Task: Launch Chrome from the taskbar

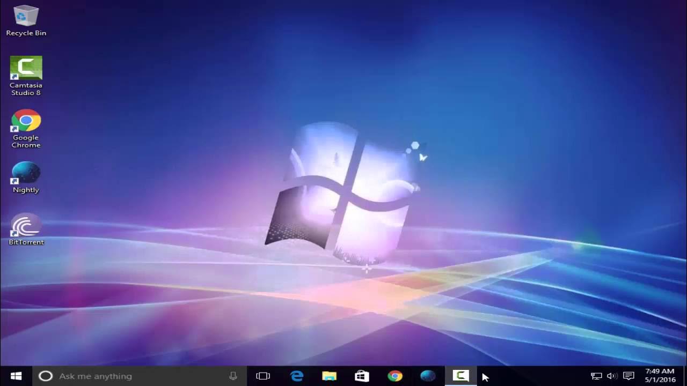Action: click(x=395, y=376)
